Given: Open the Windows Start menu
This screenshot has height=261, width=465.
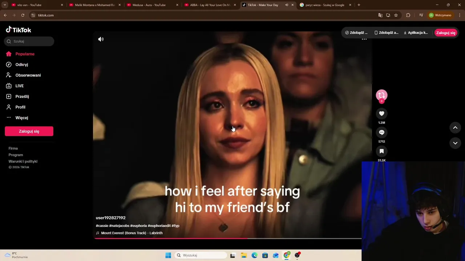Looking at the screenshot, I should pos(168,255).
